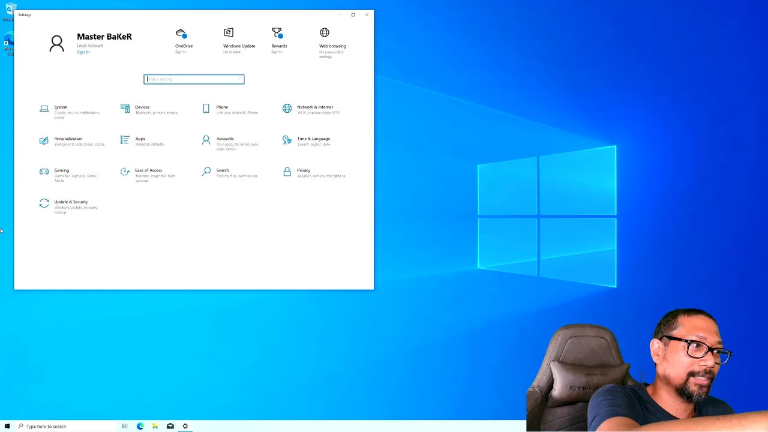Launch Microsoft Edge from the taskbar
The width and height of the screenshot is (768, 432).
pyautogui.click(x=140, y=426)
